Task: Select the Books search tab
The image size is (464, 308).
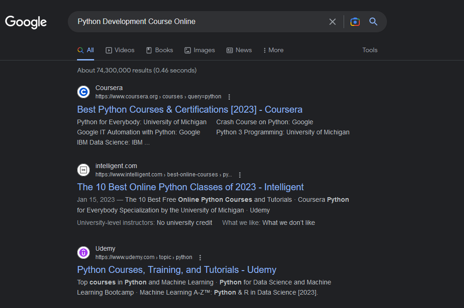Action: click(160, 50)
